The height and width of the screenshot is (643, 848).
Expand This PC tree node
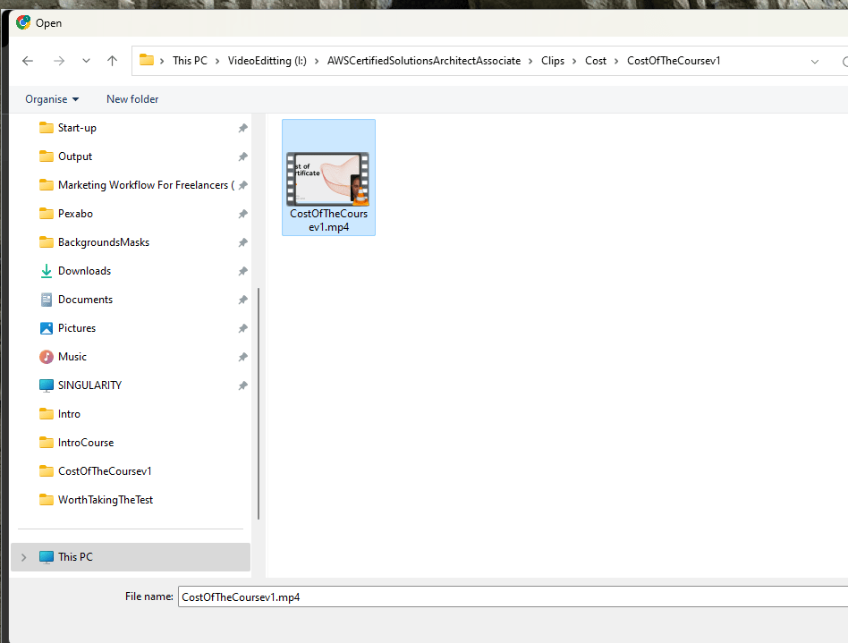24,557
